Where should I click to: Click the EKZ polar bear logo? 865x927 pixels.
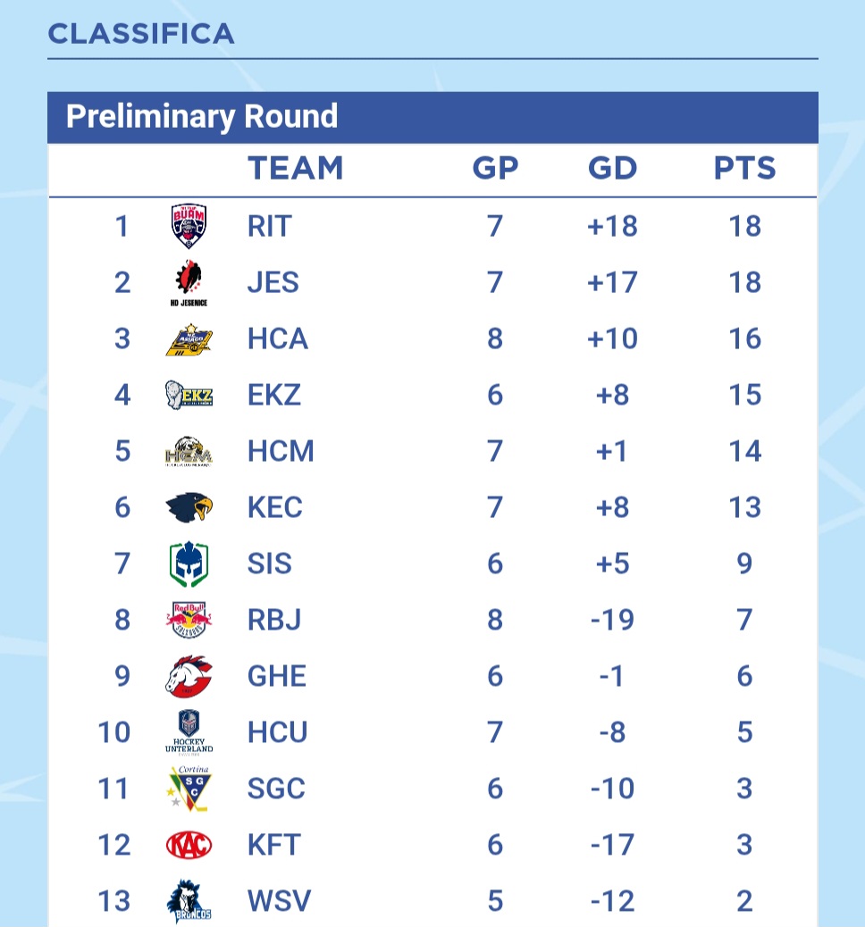coord(189,395)
